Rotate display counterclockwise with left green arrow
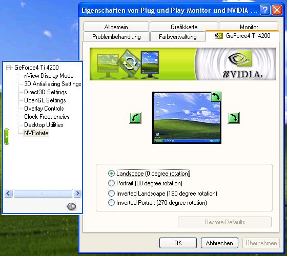Screen dimensions: 287x256 (135, 118)
